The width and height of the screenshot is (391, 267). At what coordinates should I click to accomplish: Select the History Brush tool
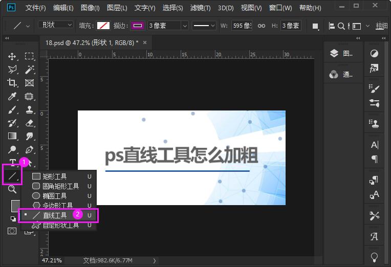(12, 123)
